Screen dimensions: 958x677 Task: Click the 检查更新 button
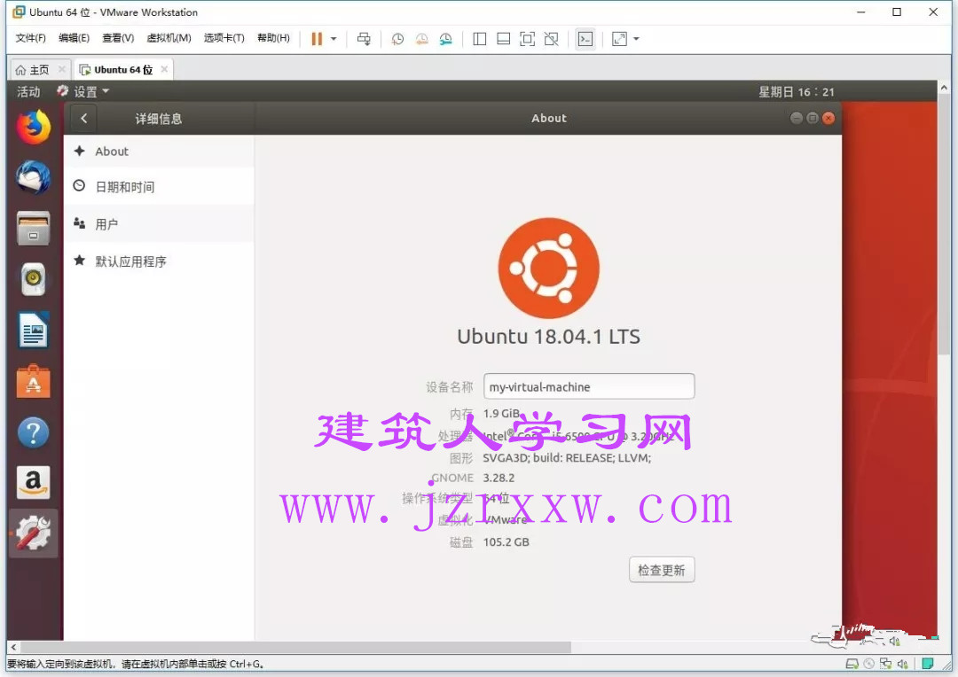coord(662,570)
